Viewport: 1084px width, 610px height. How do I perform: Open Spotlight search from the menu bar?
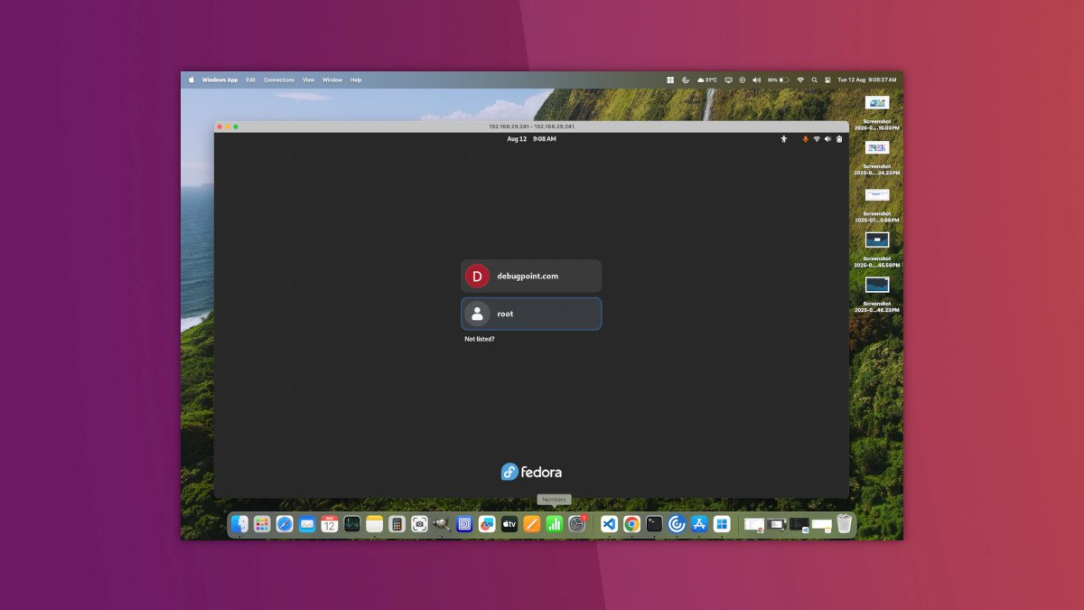pos(814,80)
